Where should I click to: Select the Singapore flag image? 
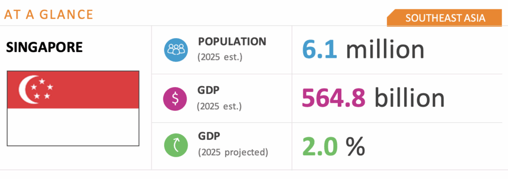[73, 108]
